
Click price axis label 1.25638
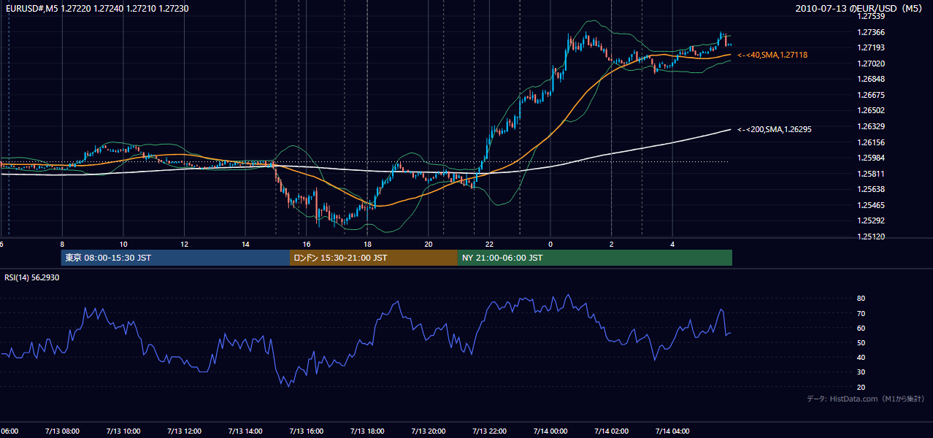click(870, 189)
